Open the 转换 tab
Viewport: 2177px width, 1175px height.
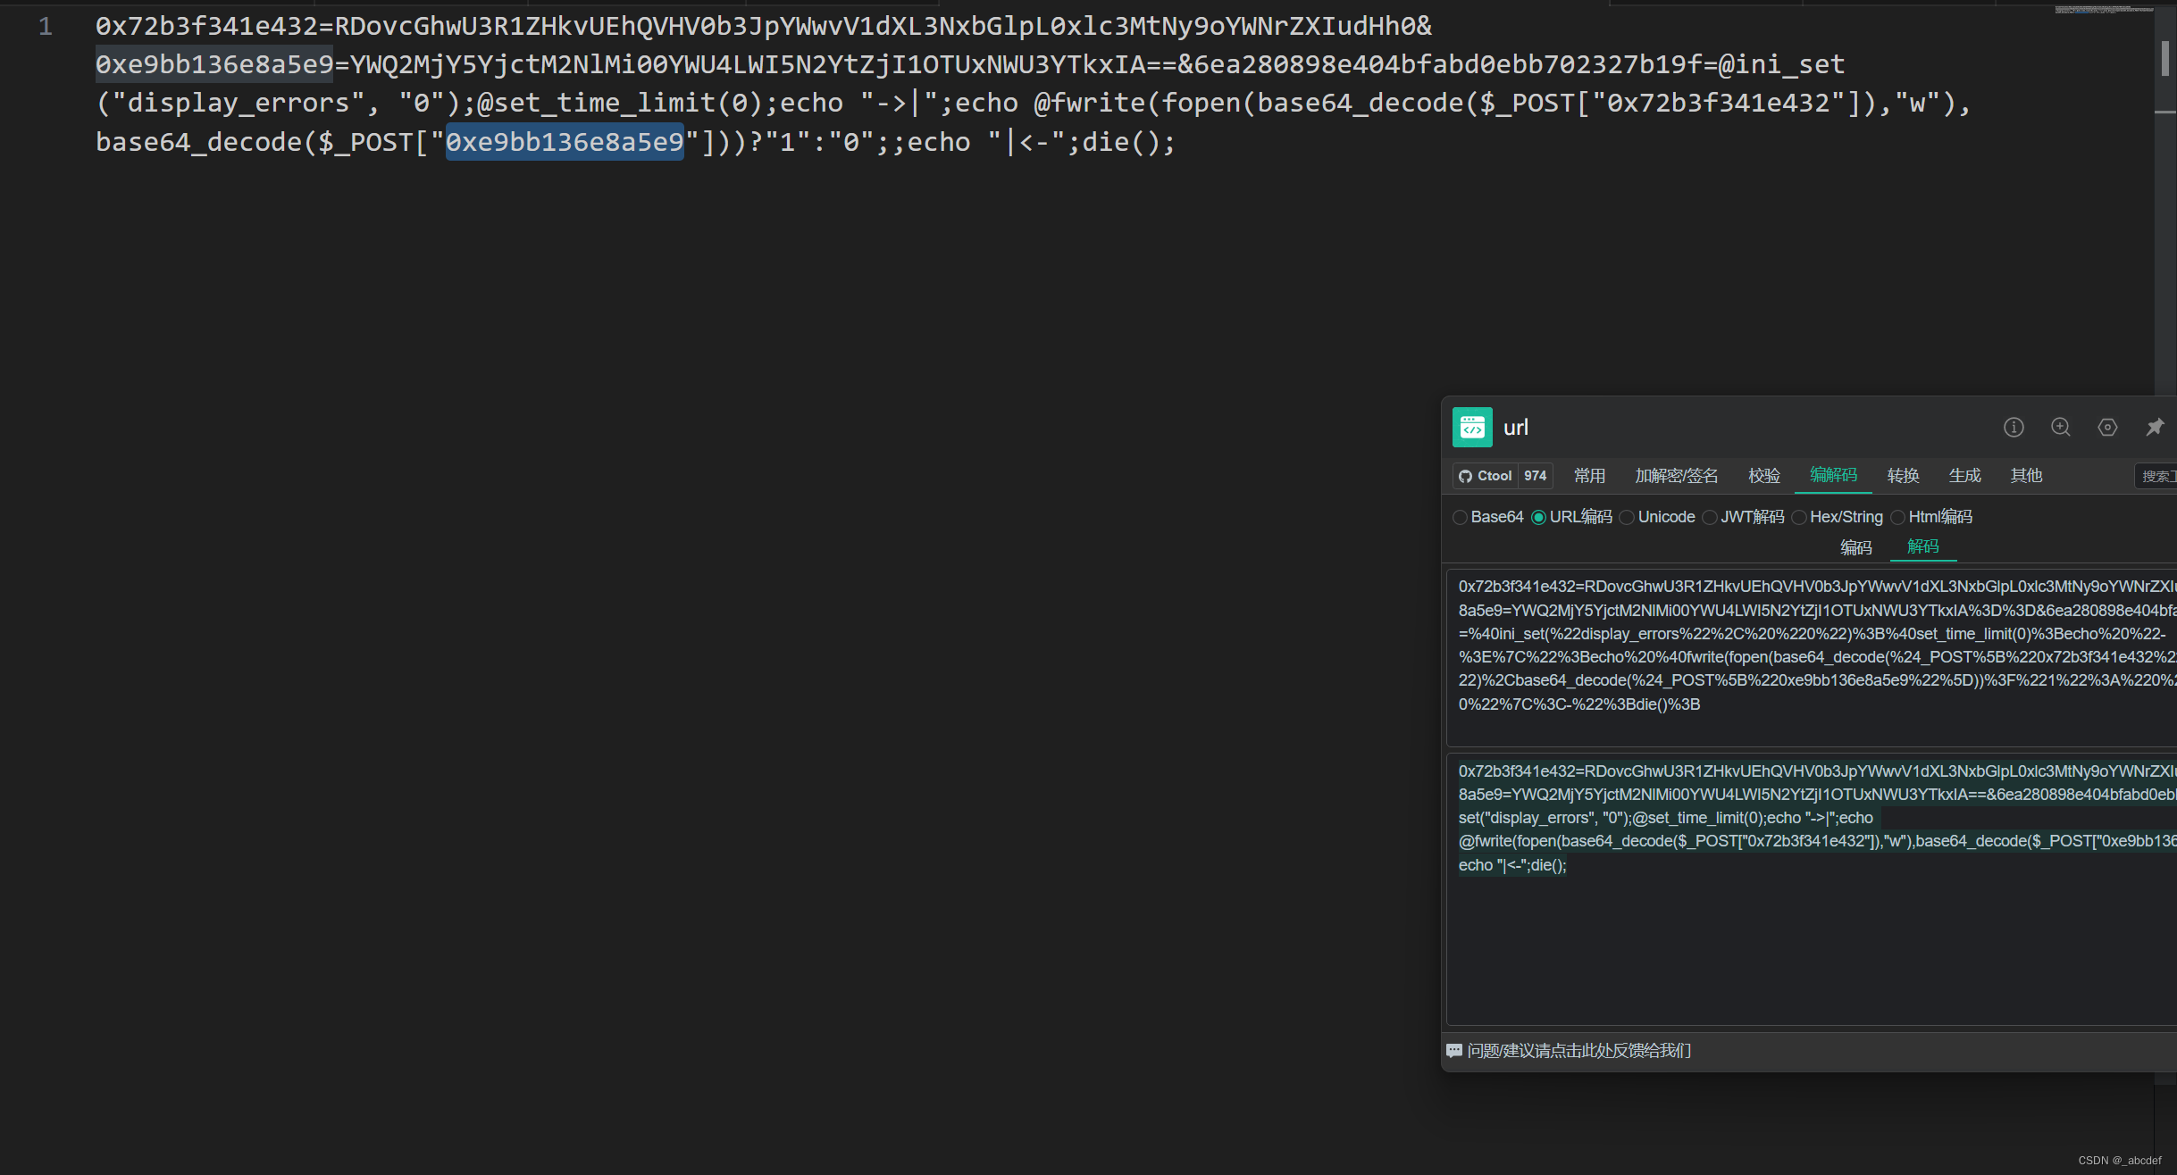pos(1903,476)
